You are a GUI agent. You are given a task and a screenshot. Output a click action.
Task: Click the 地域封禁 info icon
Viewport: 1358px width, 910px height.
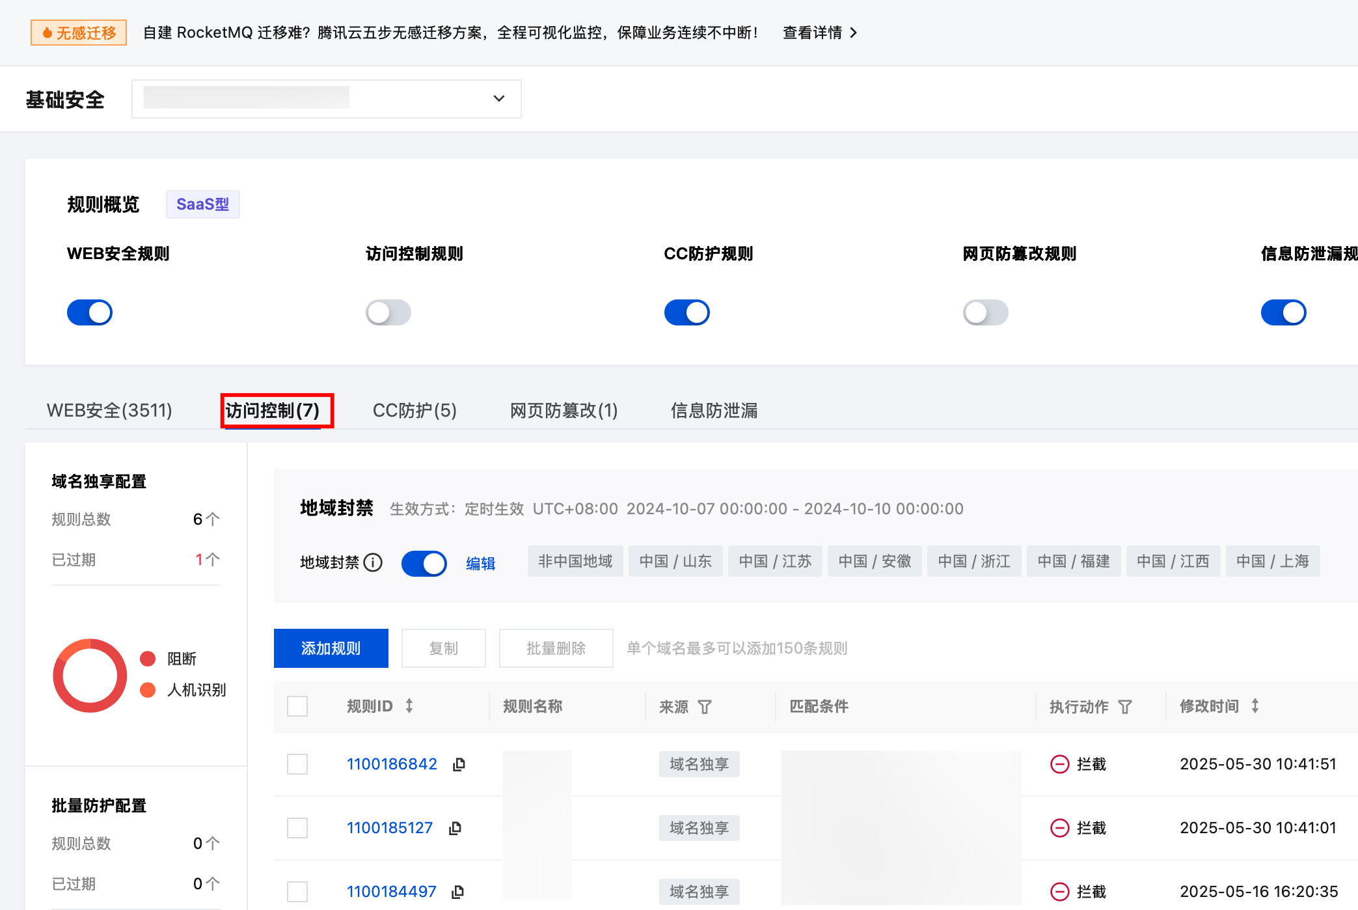tap(373, 562)
